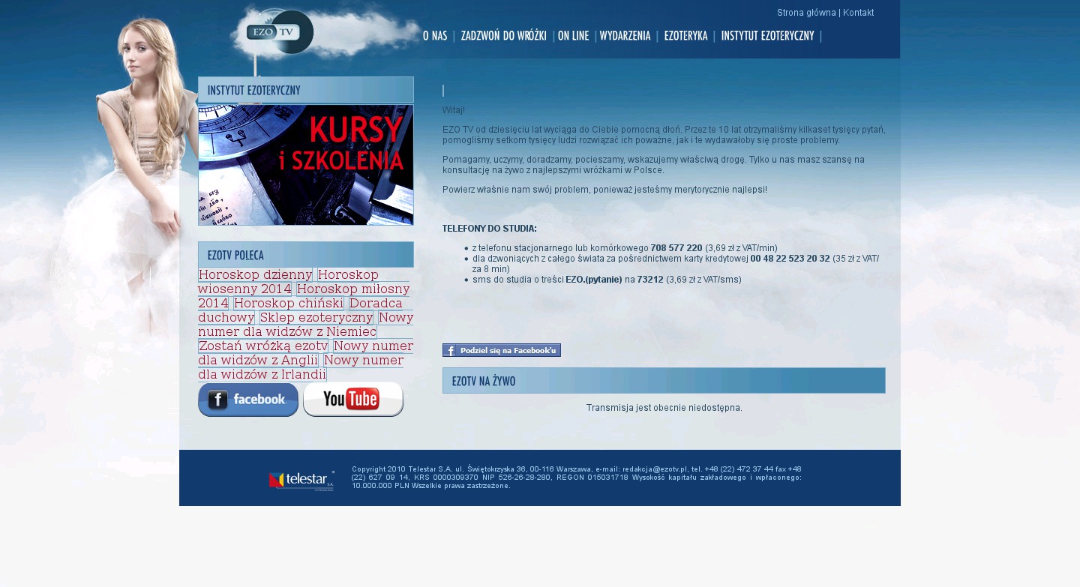Screen dimensions: 1080x587
Task: Open Horoskop chiński link
Action: click(288, 303)
